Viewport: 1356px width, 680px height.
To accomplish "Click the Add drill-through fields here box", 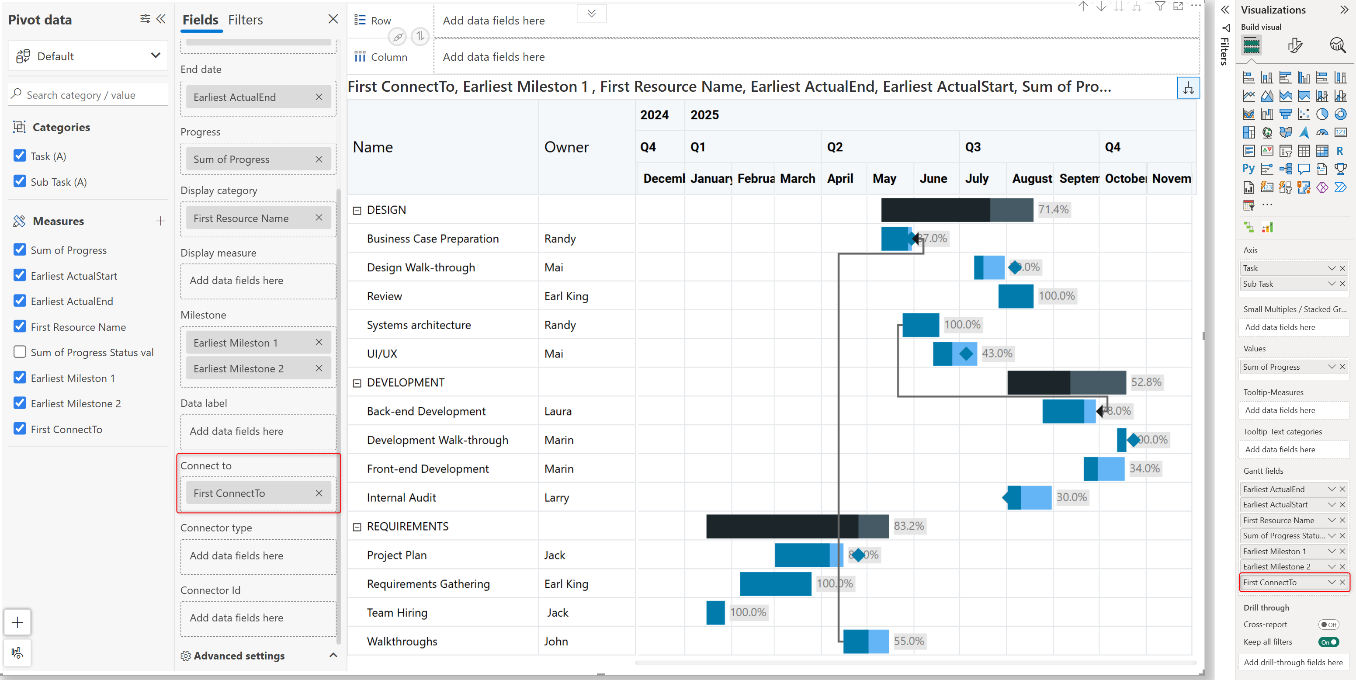I will (x=1293, y=662).
